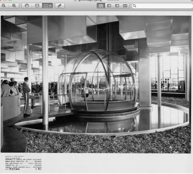The height and width of the screenshot is (174, 193).
Task: Zoom out of the image
Action: point(4,6)
